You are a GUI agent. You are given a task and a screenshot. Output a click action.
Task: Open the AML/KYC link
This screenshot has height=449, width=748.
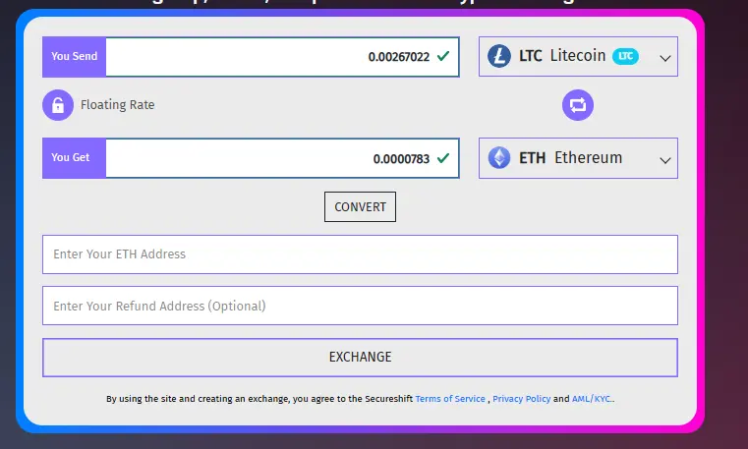(x=592, y=399)
